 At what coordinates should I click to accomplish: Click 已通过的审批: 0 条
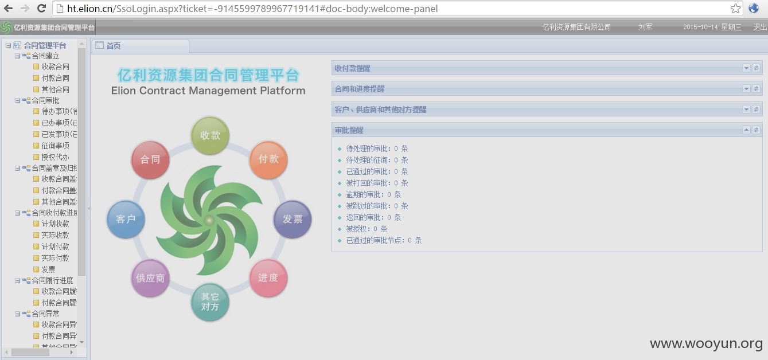pyautogui.click(x=377, y=171)
